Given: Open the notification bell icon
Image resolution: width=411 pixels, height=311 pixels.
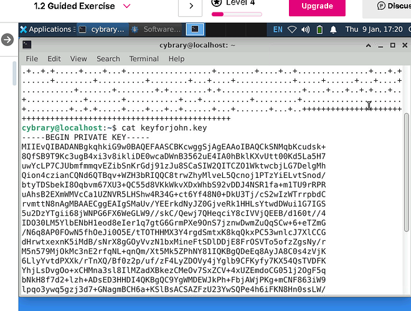Looking at the screenshot, I should click(332, 29).
